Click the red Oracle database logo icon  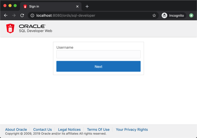tap(10, 28)
